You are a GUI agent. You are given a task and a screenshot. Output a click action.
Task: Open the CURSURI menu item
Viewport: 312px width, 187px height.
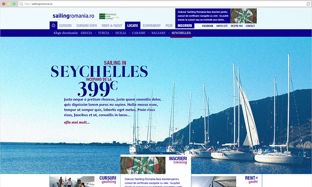click(65, 26)
